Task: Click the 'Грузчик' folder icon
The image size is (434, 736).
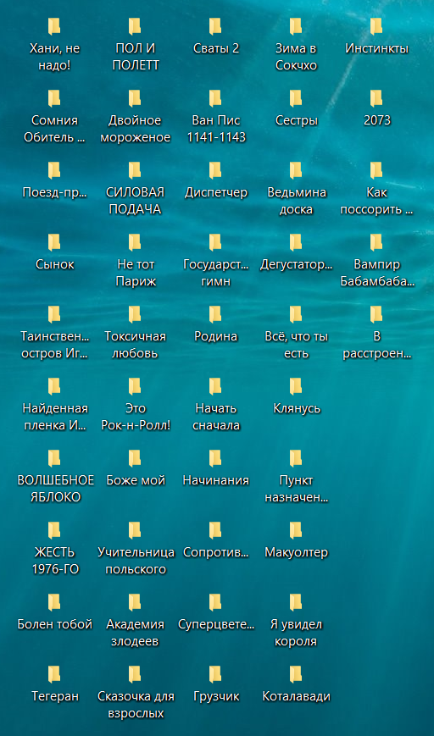Action: (x=215, y=675)
